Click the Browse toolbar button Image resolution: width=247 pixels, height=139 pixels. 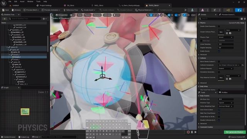(x=16, y=10)
